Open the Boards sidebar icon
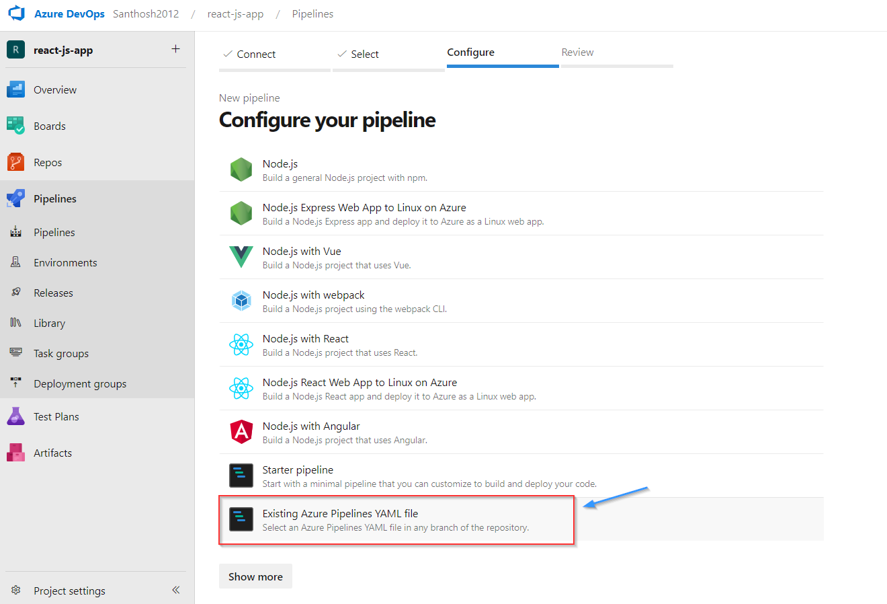Viewport: 887px width, 604px height. (x=15, y=126)
